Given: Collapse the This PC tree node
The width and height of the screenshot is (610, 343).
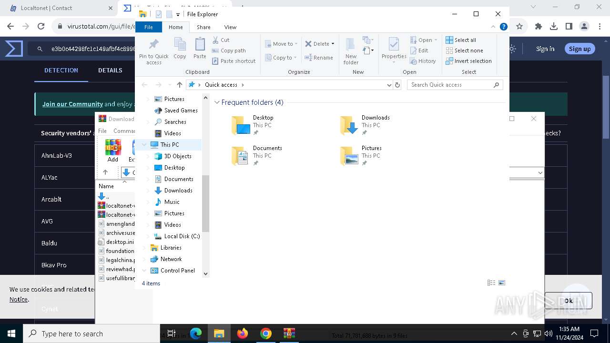Looking at the screenshot, I should 144,145.
